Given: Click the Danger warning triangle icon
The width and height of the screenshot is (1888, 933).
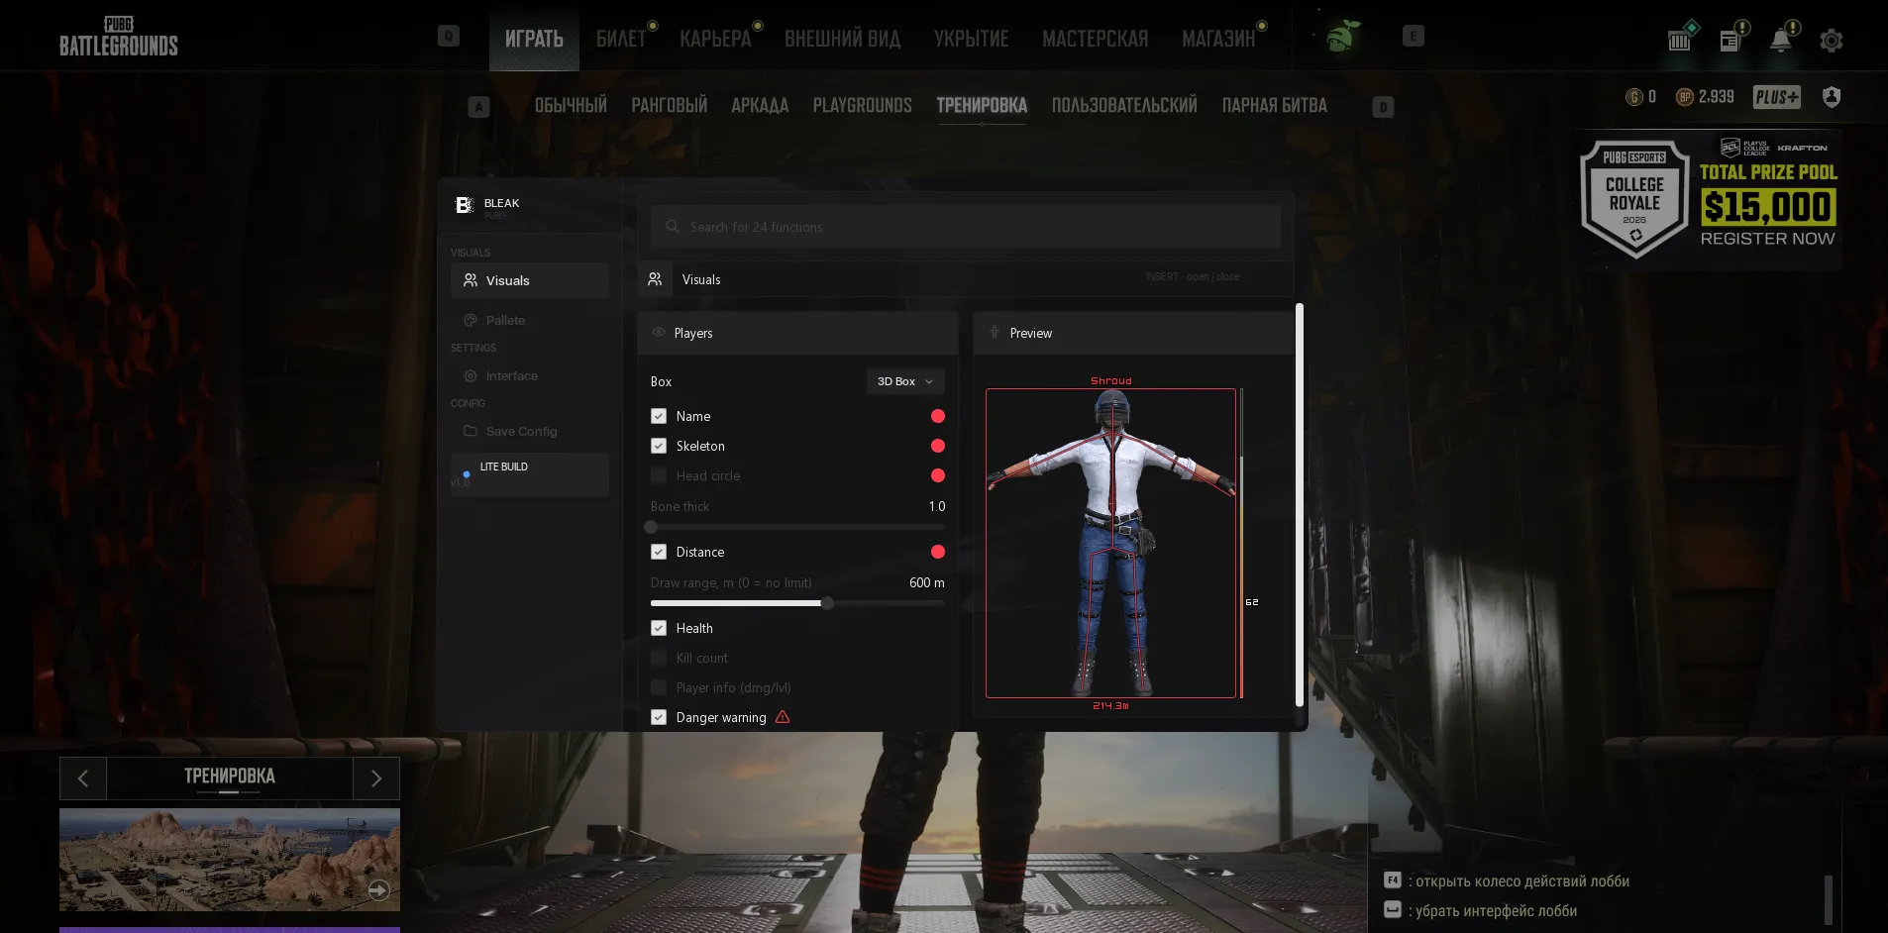Looking at the screenshot, I should 783,717.
